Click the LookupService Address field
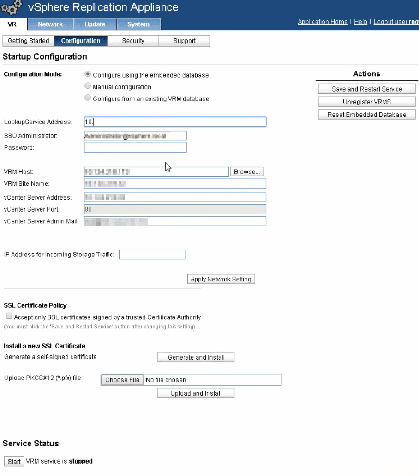Viewport: 419px width, 476px height. (x=175, y=122)
